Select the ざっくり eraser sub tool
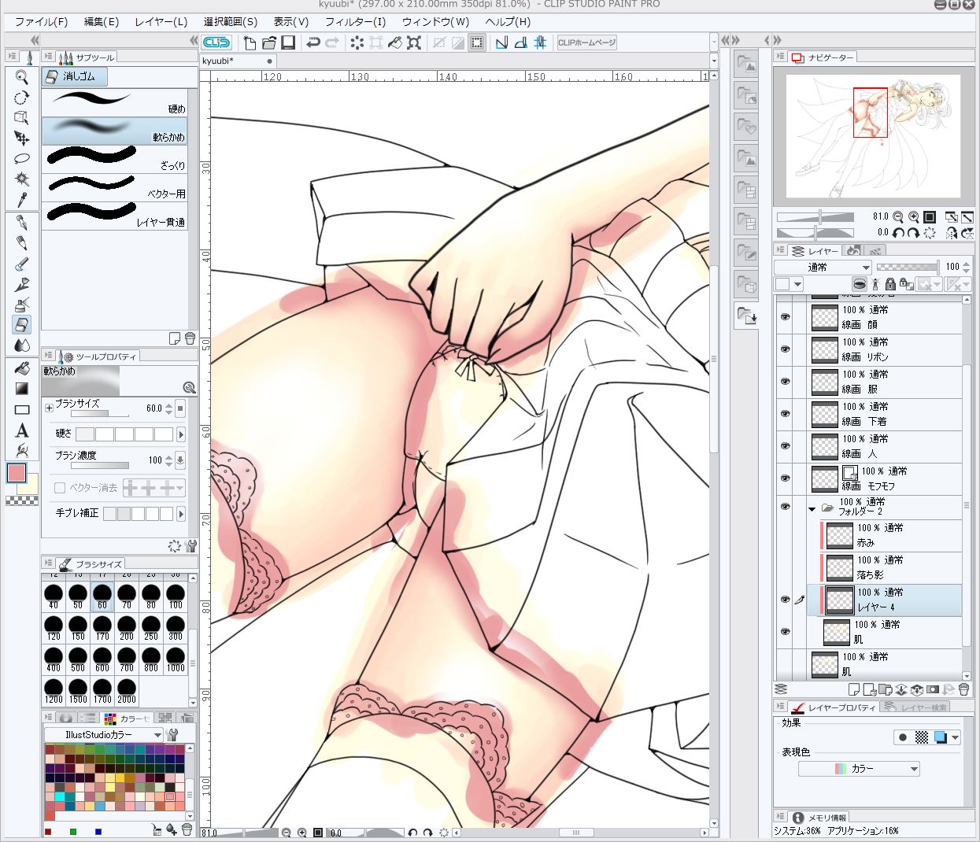This screenshot has height=842, width=980. [x=115, y=159]
